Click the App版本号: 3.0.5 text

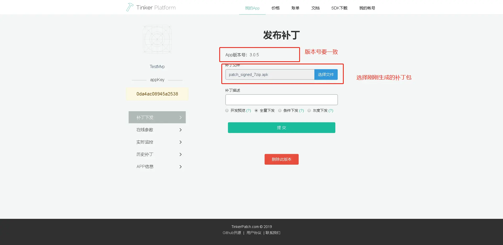tap(242, 55)
